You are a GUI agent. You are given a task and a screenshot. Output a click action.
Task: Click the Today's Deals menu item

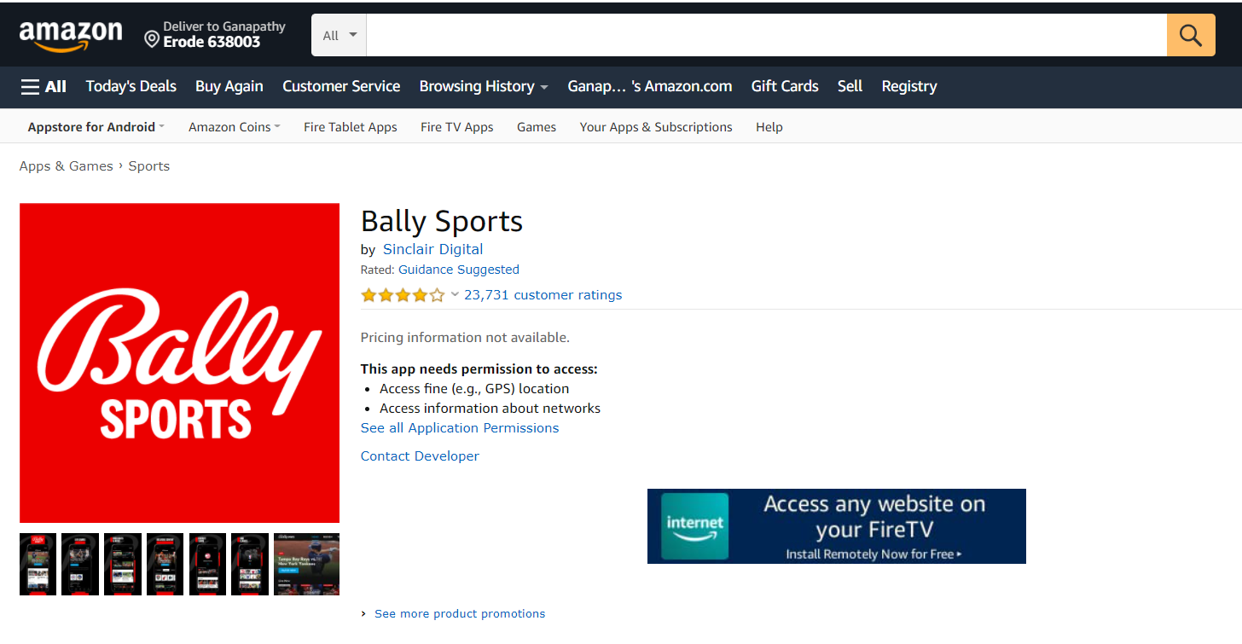point(131,86)
